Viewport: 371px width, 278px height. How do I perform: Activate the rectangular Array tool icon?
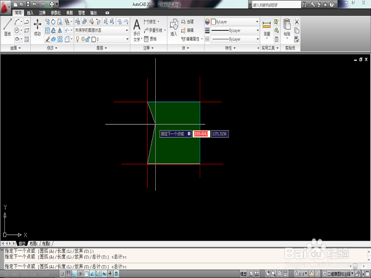click(60, 39)
